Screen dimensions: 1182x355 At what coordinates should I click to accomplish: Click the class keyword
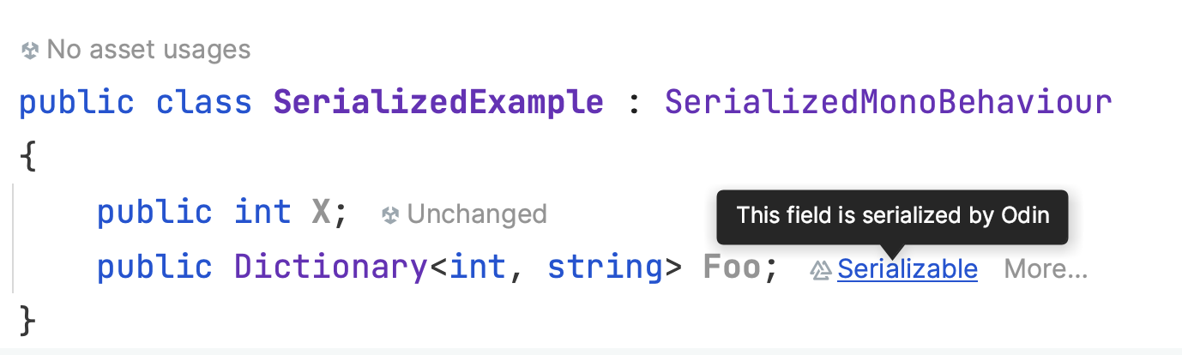click(204, 103)
